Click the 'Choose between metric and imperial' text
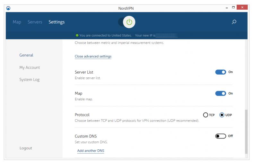Viewport: 253px width, 168px height. (x=119, y=43)
